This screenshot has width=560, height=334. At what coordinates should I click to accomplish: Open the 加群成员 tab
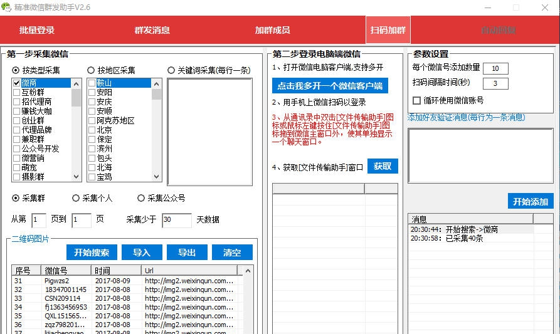pyautogui.click(x=272, y=30)
